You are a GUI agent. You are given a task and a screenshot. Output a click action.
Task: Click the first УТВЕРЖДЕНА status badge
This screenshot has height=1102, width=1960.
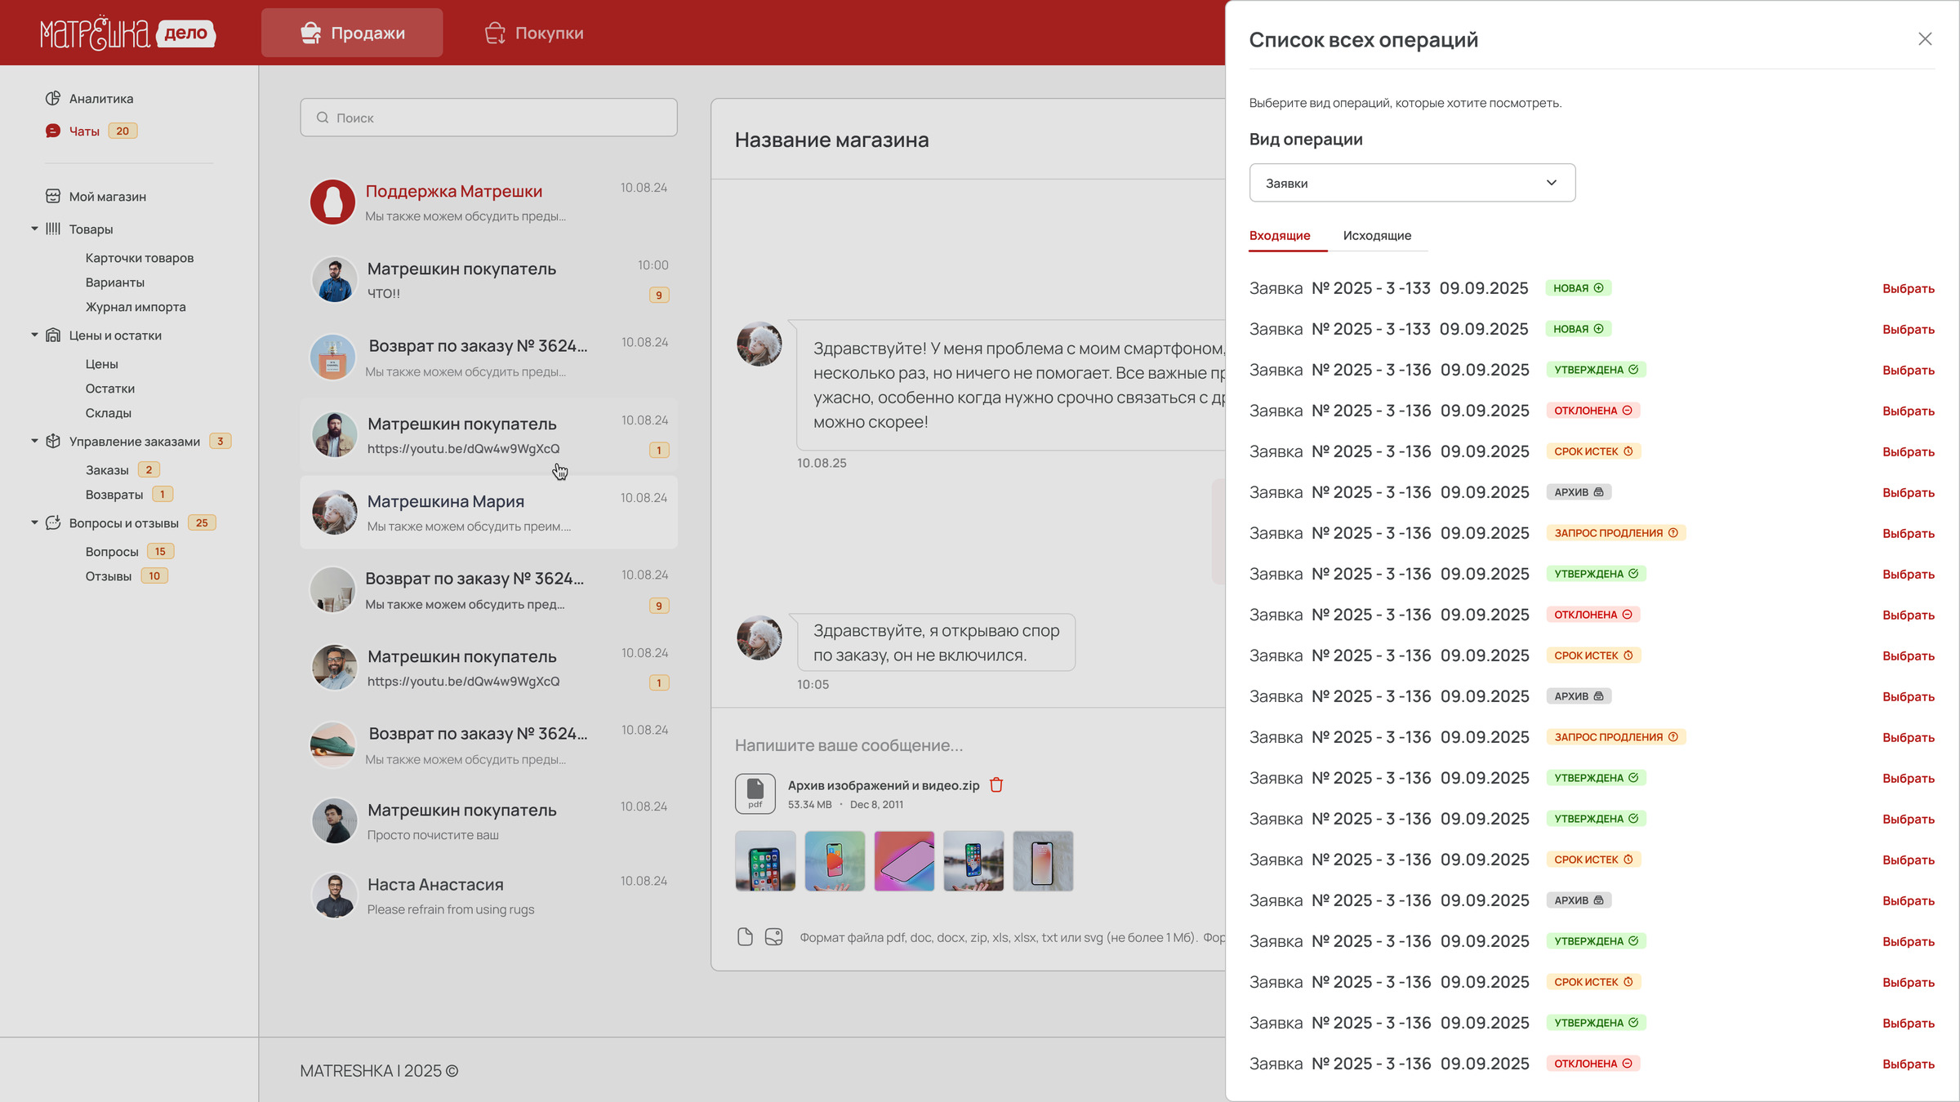pos(1596,370)
